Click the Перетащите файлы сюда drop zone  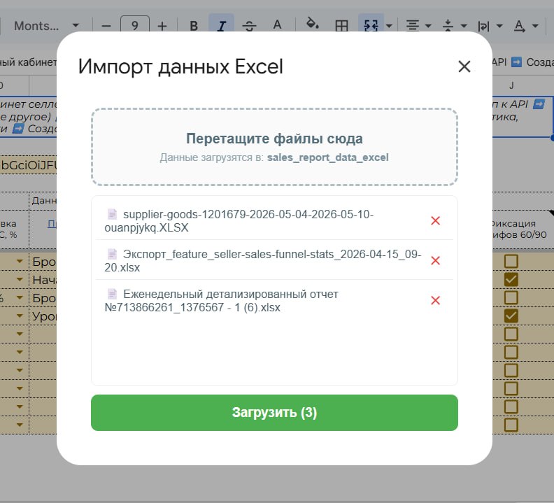coord(274,147)
